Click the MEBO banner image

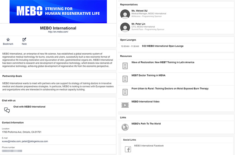(x=58, y=12)
